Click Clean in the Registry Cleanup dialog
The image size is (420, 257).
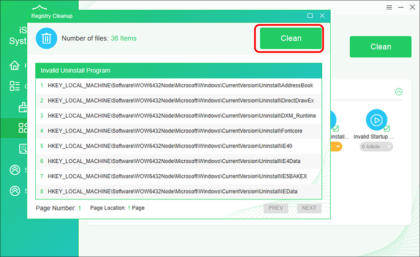(x=291, y=38)
